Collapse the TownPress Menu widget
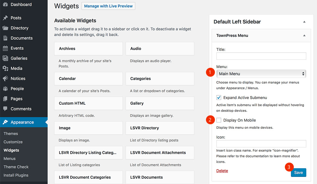Screen dimensions: 317x184 (x=304, y=35)
